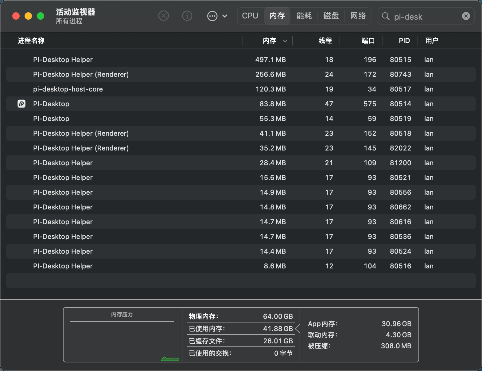Viewport: 482px width, 371px height.
Task: Select the PI-Desktop app icon row
Action: click(x=241, y=104)
